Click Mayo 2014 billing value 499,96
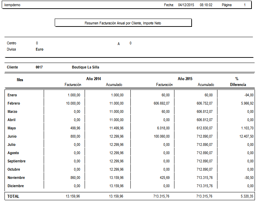Viewport: 257px width, 203px height. pyautogui.click(x=75, y=128)
